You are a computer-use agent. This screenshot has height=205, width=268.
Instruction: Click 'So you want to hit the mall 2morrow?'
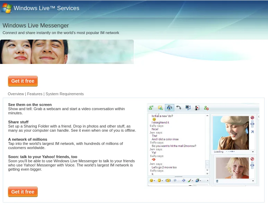tap(174, 146)
